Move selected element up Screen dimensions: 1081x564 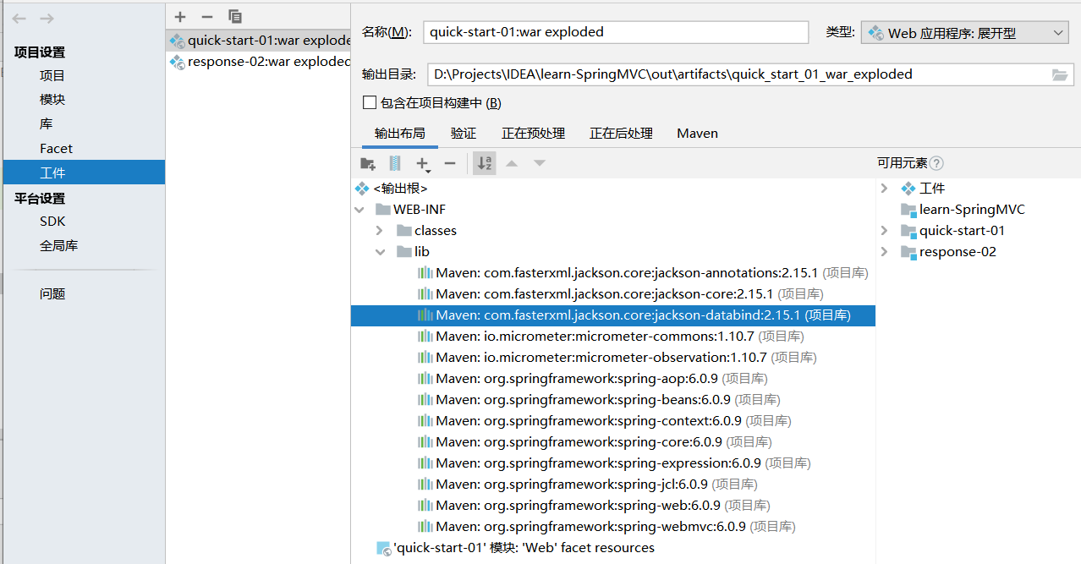pos(512,163)
